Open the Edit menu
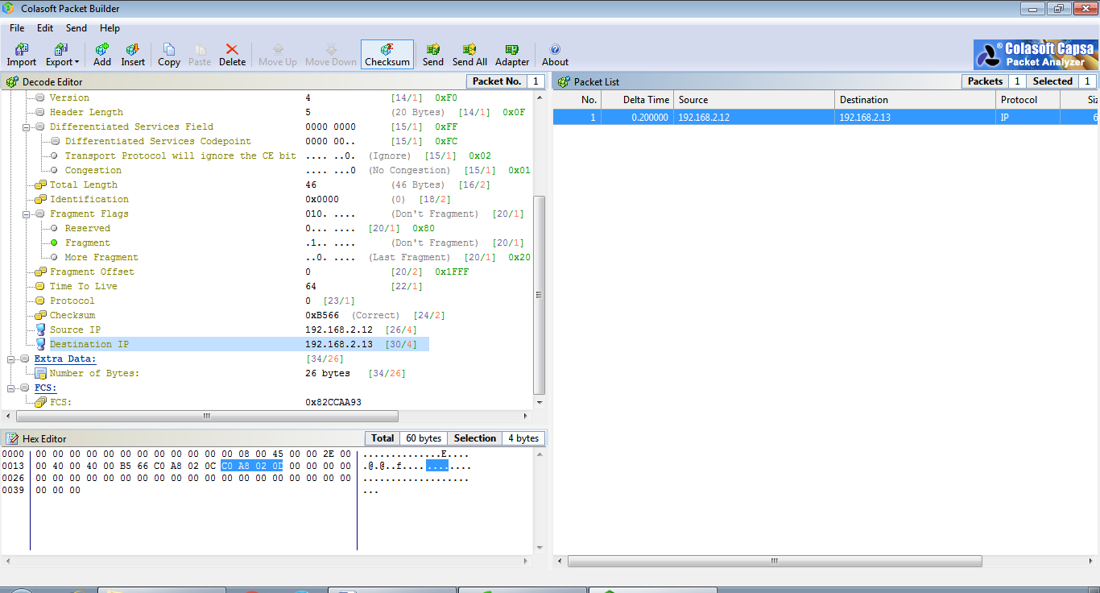The image size is (1100, 593). 45,28
